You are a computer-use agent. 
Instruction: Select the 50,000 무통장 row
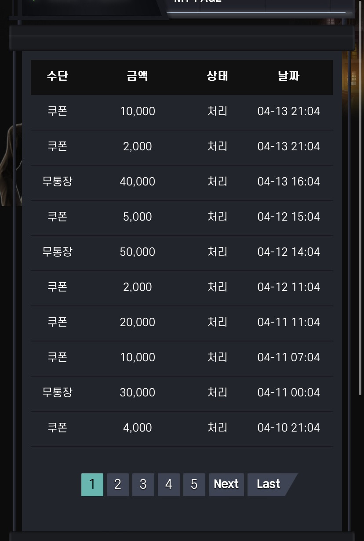click(x=182, y=252)
